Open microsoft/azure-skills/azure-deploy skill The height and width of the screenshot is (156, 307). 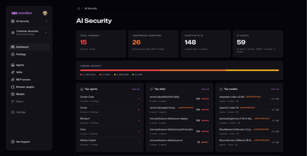pyautogui.click(x=179, y=121)
